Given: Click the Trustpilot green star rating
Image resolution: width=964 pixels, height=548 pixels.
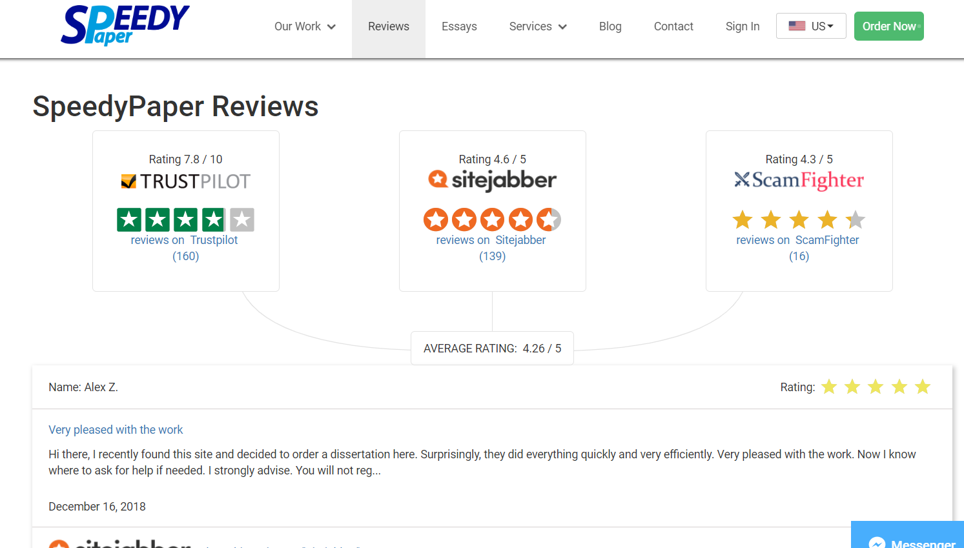Looking at the screenshot, I should point(186,220).
